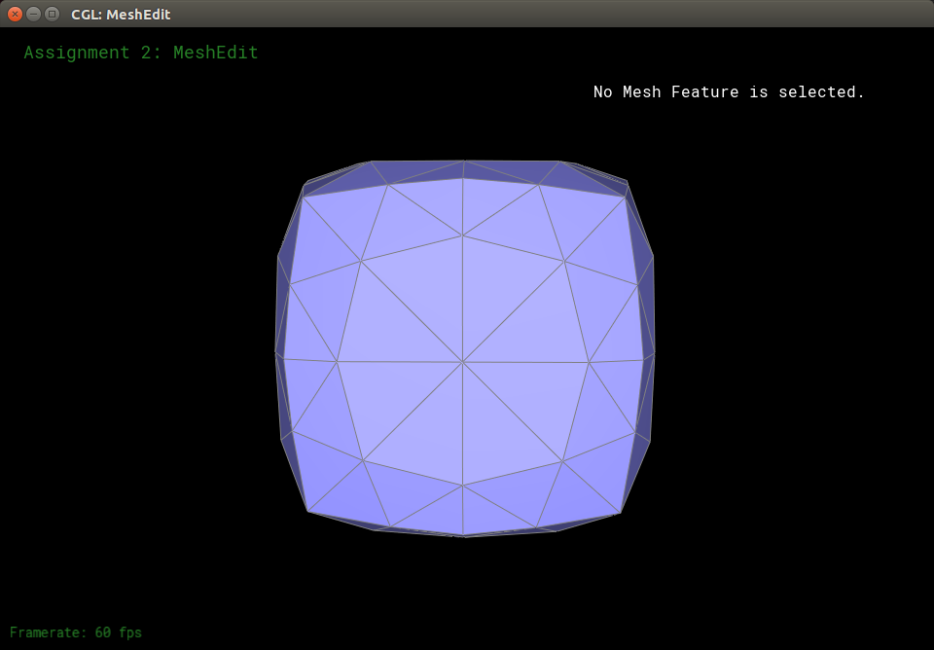This screenshot has height=650, width=934.
Task: Click the Assignment 2: MeshEdit heading
Action: tap(141, 53)
